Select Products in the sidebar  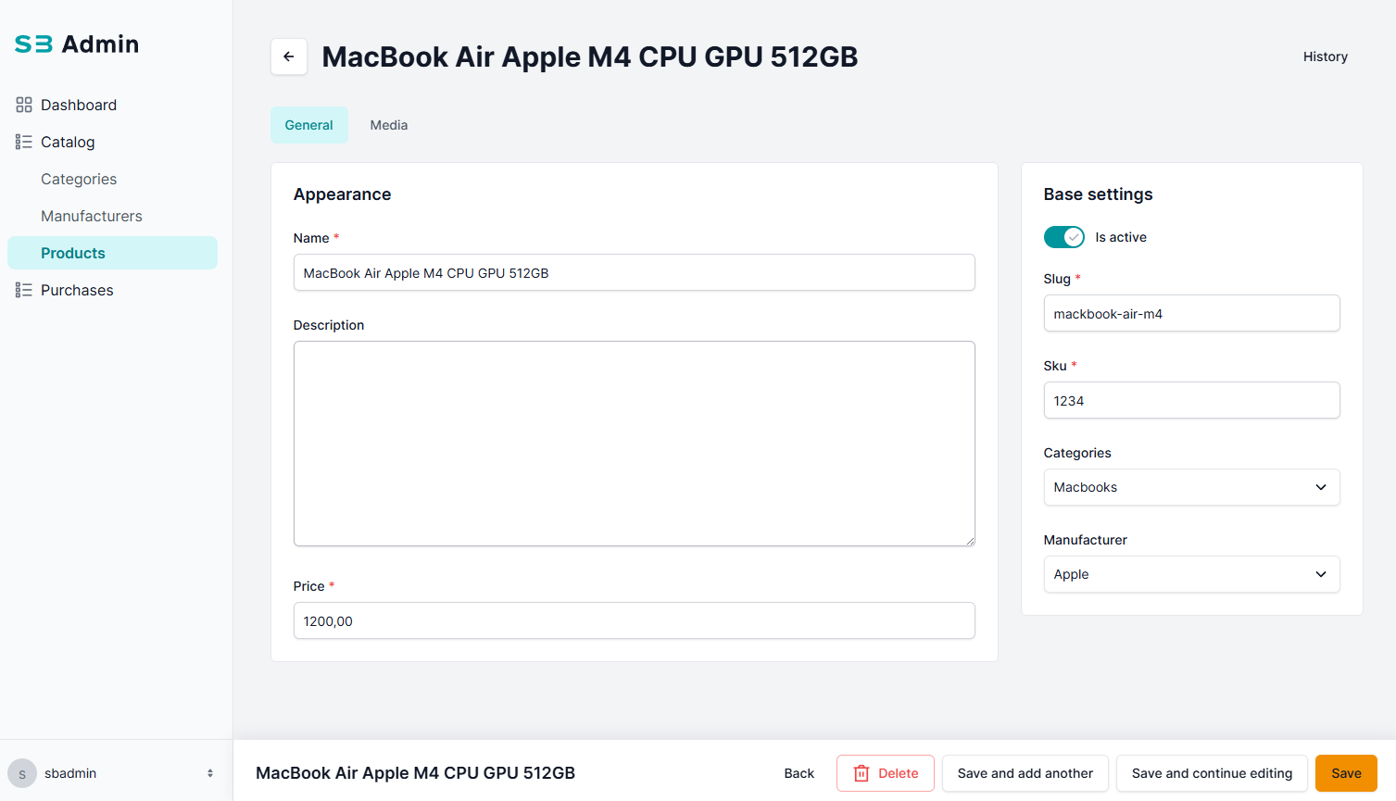click(113, 253)
